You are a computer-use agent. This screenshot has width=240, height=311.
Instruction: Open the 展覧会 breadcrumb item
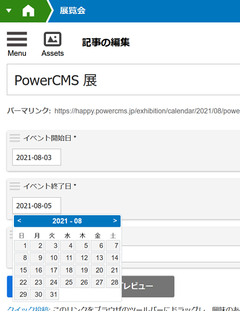click(x=73, y=10)
